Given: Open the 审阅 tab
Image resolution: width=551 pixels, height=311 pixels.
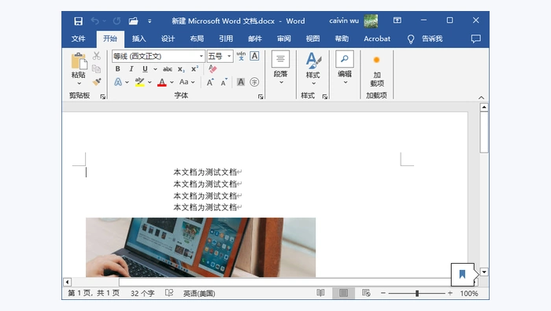Looking at the screenshot, I should tap(283, 39).
